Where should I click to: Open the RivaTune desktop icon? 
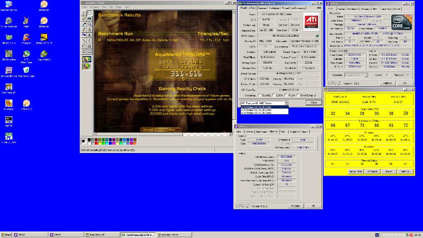pos(9,105)
